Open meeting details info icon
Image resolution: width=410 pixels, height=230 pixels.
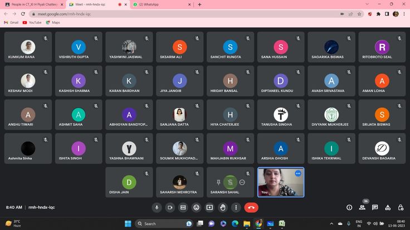point(349,207)
